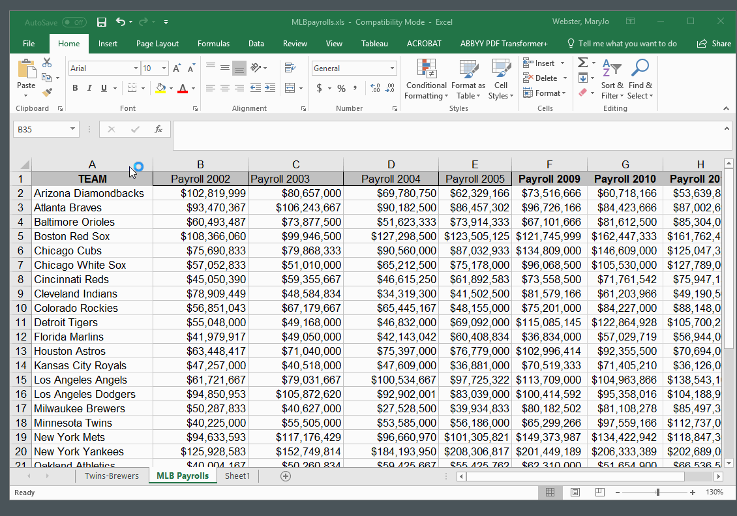Click the Format cells button

click(x=545, y=93)
